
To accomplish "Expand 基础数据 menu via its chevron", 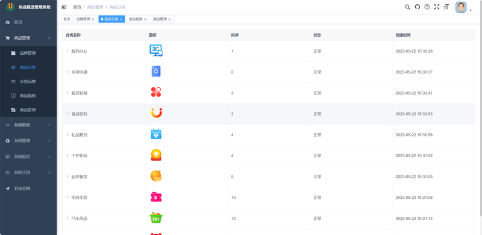I will coord(49,125).
